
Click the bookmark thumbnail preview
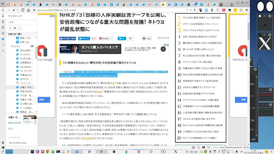click(30, 120)
